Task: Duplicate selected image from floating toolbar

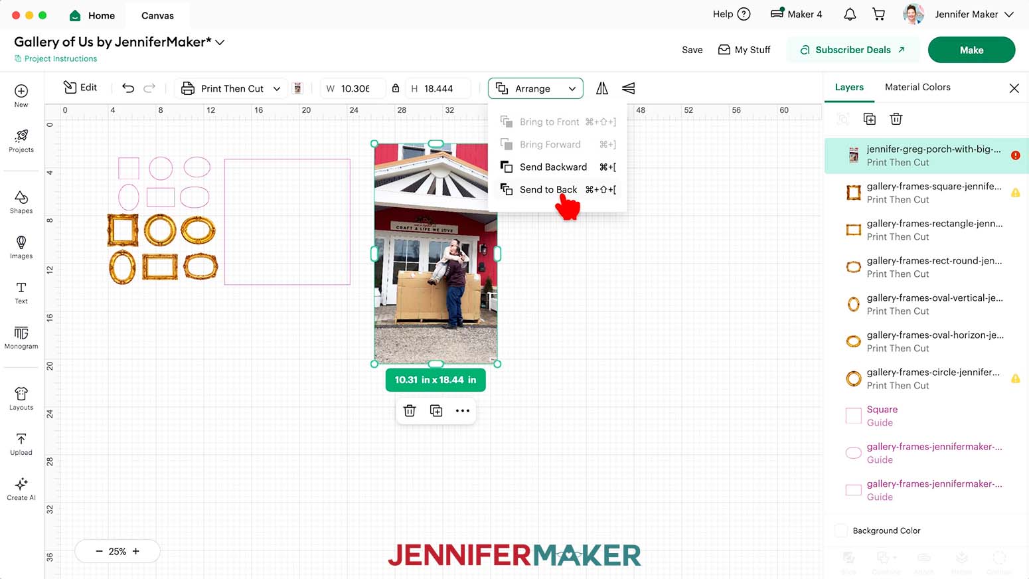Action: pos(436,411)
